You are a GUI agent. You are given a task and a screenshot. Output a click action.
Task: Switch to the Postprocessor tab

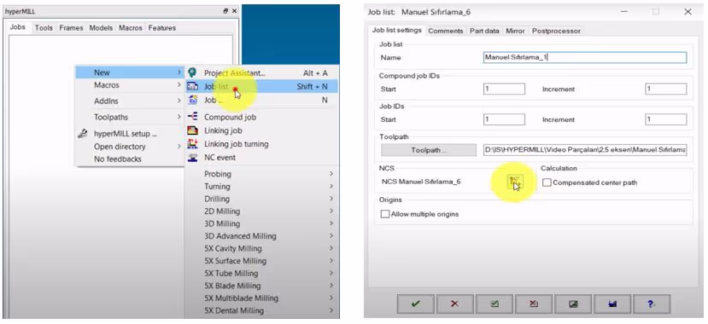[556, 31]
